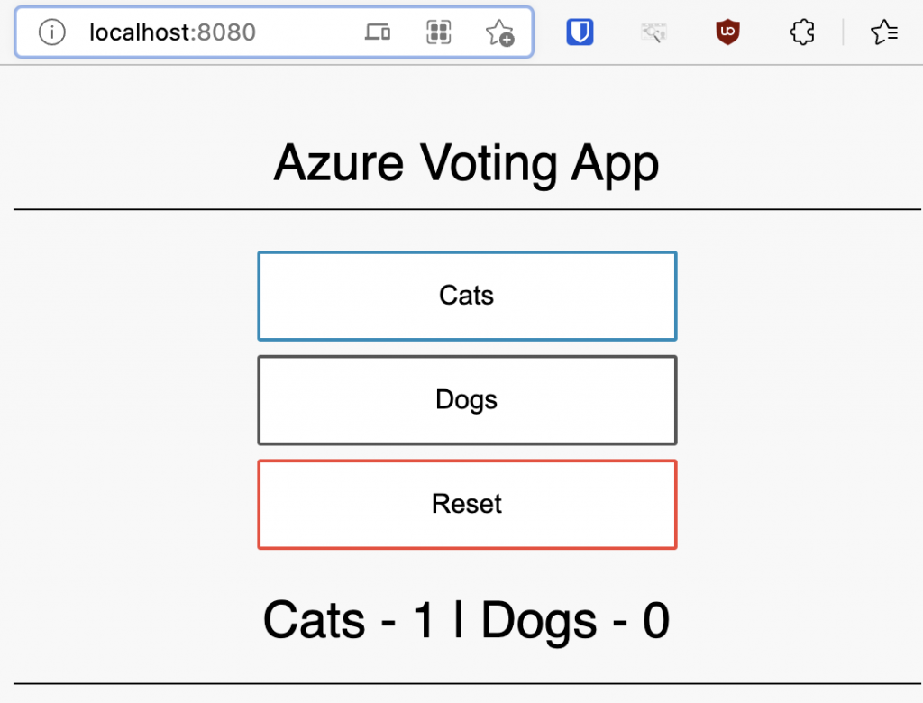The image size is (923, 703).
Task: Vote for Dogs
Action: coord(467,400)
